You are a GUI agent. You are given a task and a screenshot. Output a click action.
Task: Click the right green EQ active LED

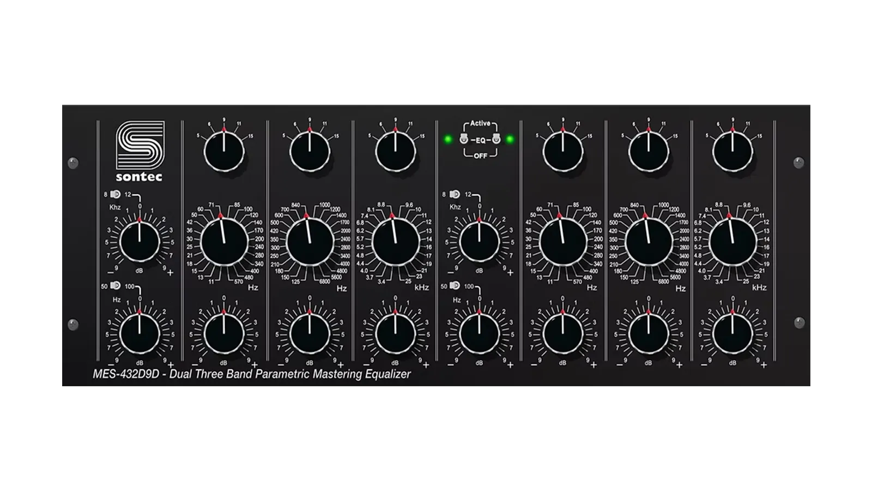point(510,140)
